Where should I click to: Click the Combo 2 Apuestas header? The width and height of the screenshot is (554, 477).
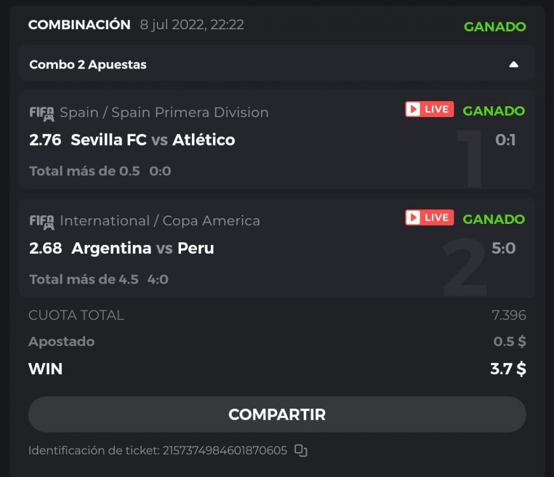(x=88, y=64)
